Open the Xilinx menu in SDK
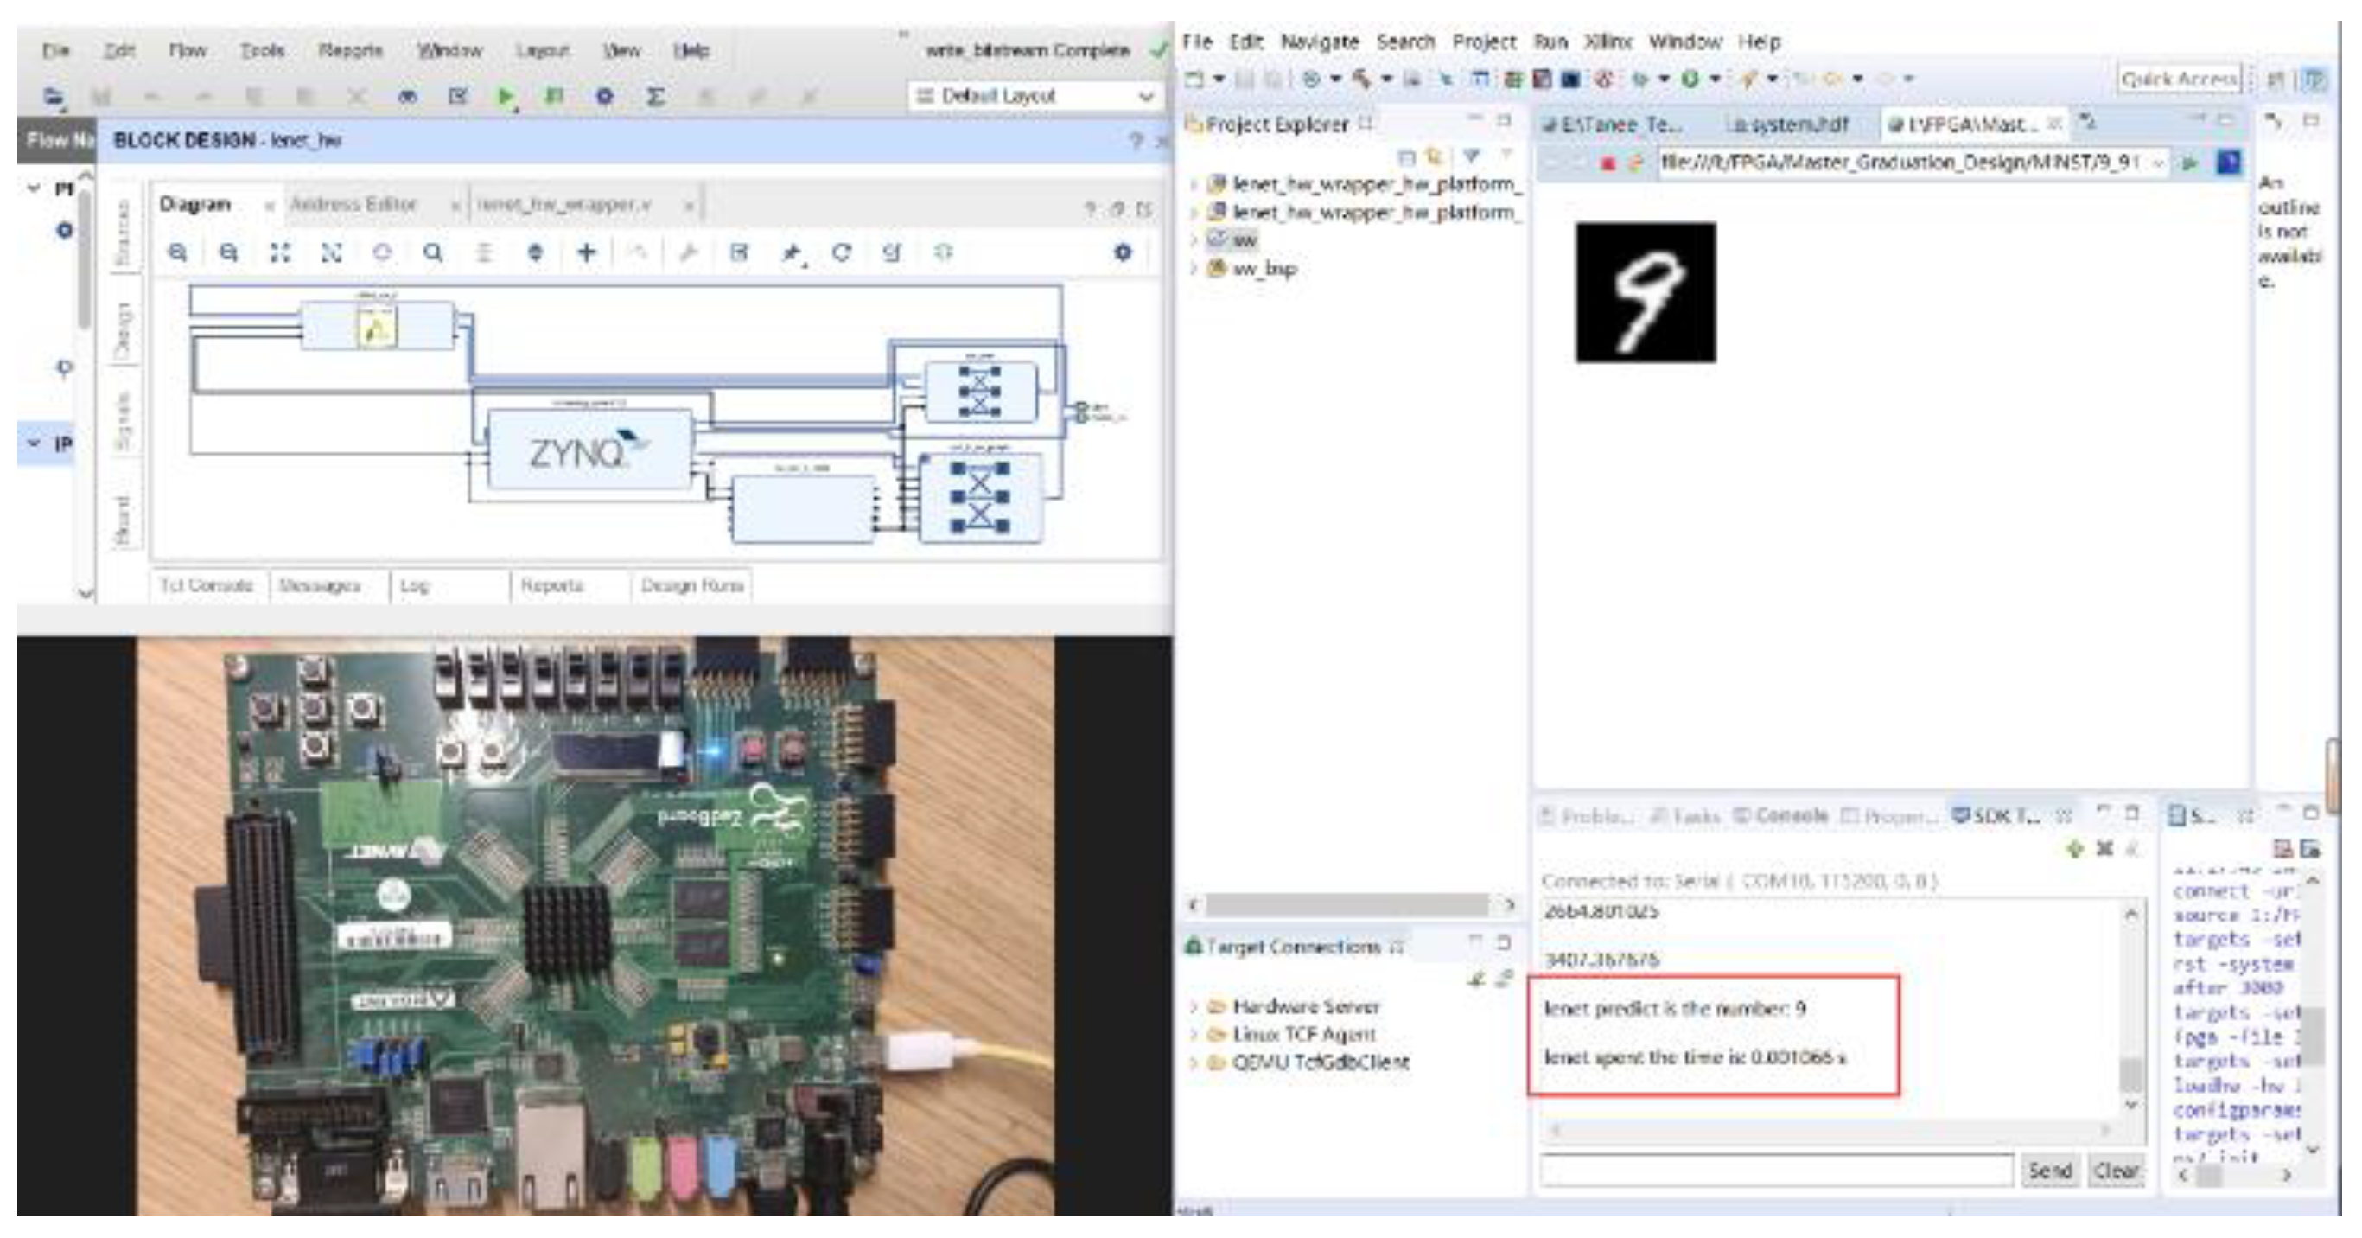The height and width of the screenshot is (1238, 2362). [1608, 42]
